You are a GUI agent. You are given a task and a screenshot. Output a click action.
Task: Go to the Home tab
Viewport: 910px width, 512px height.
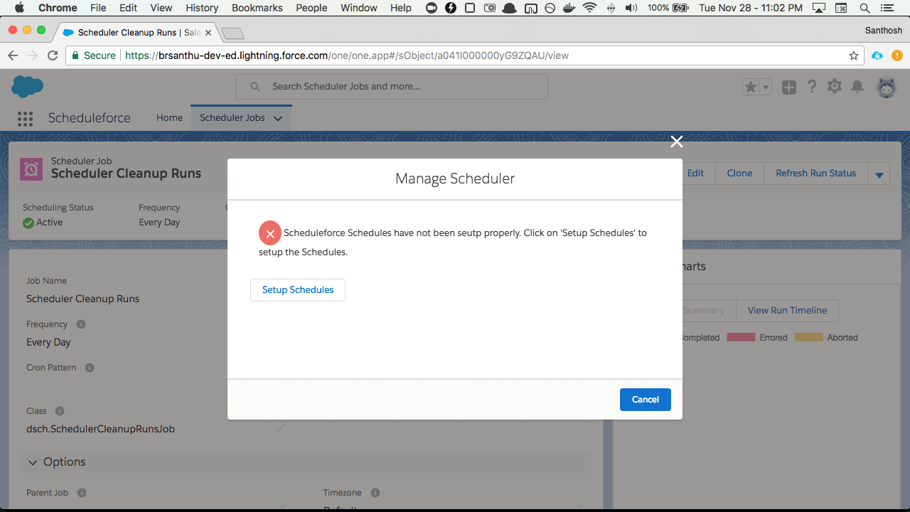click(169, 118)
